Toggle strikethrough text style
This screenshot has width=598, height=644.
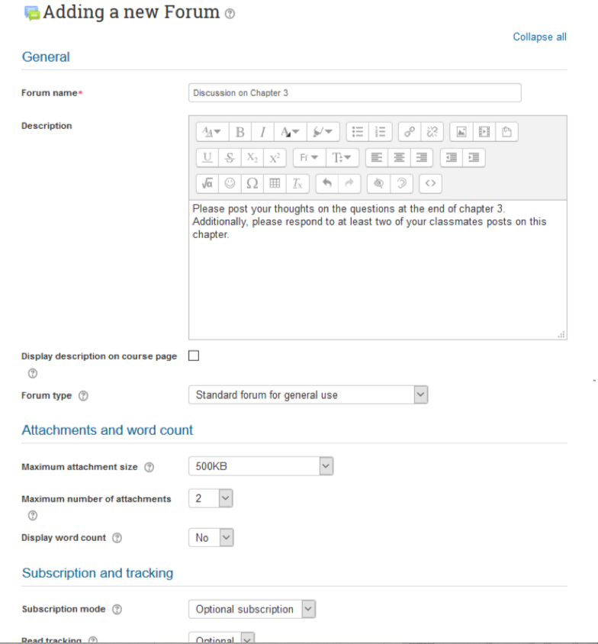click(230, 157)
